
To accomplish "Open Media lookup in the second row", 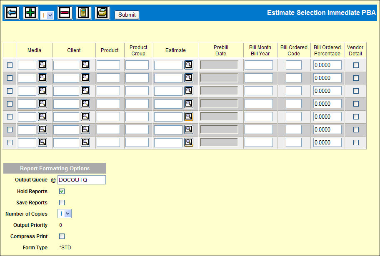I will click(42, 78).
